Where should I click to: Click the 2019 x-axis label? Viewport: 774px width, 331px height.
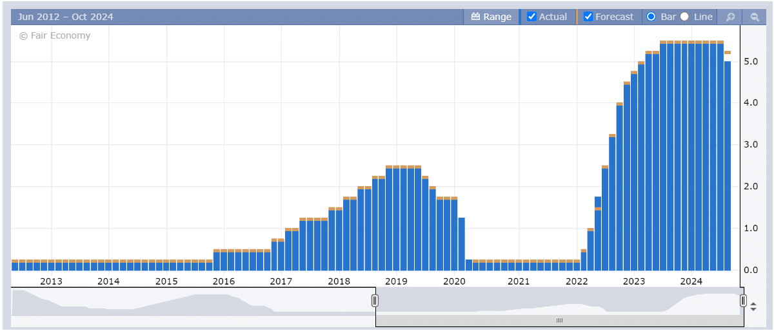[396, 281]
